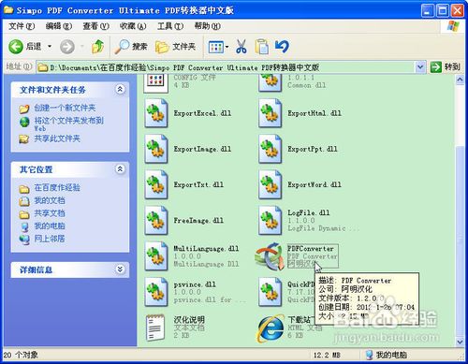Screen dimensions: 468x364
Task: Select the QuickPDF dll file icon
Action: click(x=271, y=292)
